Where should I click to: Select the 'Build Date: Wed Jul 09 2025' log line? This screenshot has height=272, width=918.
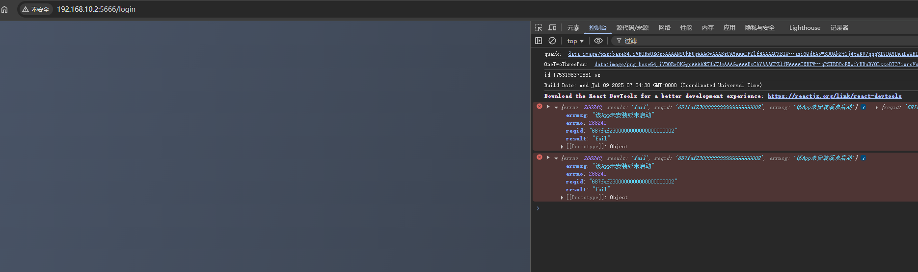pos(653,85)
